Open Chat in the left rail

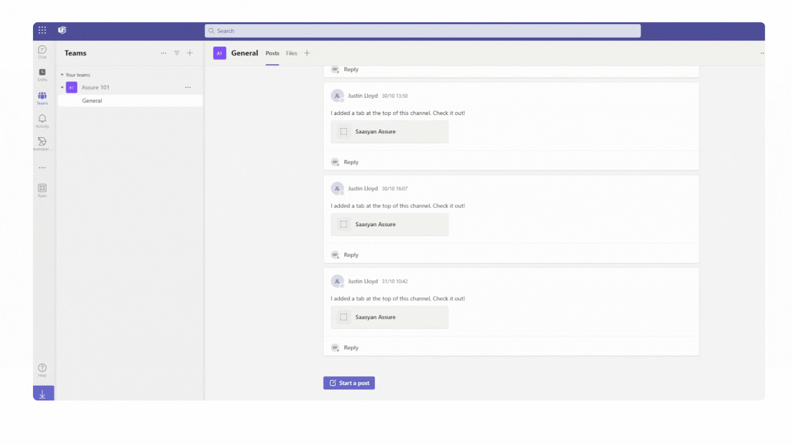[42, 52]
